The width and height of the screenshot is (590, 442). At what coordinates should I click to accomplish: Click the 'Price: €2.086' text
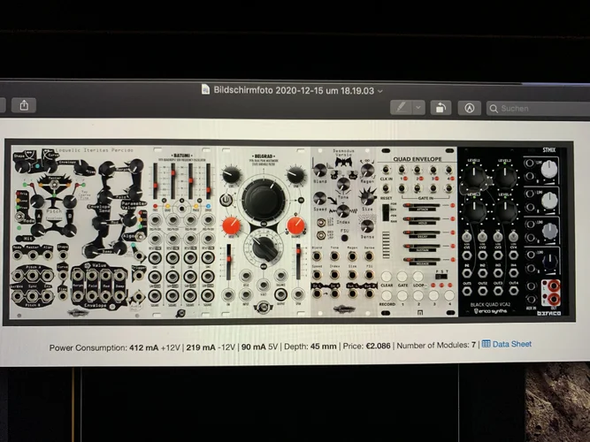(x=366, y=346)
